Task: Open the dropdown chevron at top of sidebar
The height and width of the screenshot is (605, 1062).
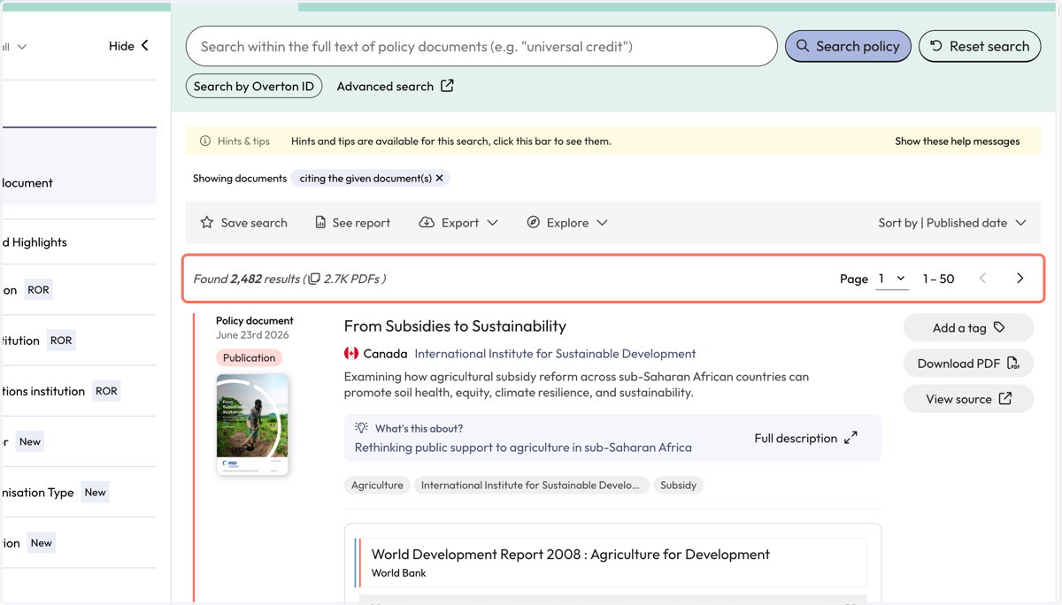Action: (x=22, y=47)
